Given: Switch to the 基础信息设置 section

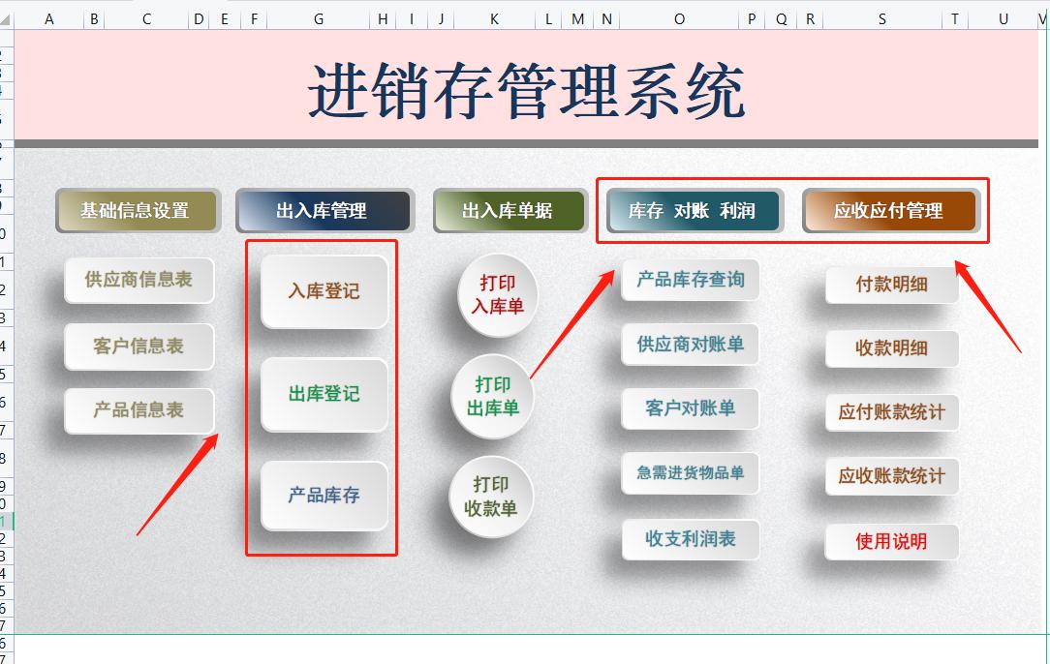Looking at the screenshot, I should coord(138,210).
